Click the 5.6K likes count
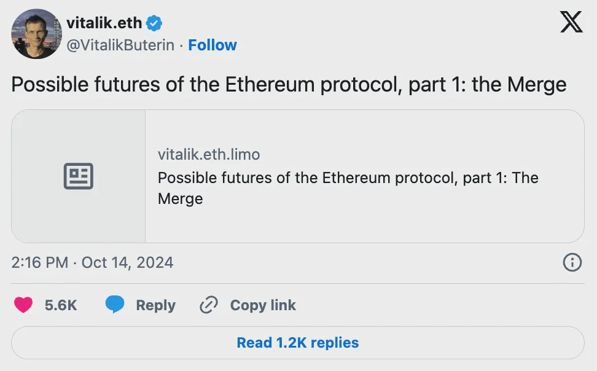The width and height of the screenshot is (597, 371). click(61, 305)
